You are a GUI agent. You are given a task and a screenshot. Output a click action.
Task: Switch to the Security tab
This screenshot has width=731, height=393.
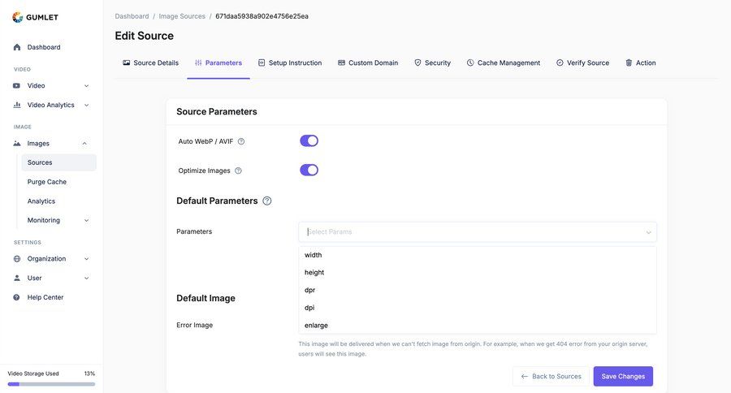432,63
